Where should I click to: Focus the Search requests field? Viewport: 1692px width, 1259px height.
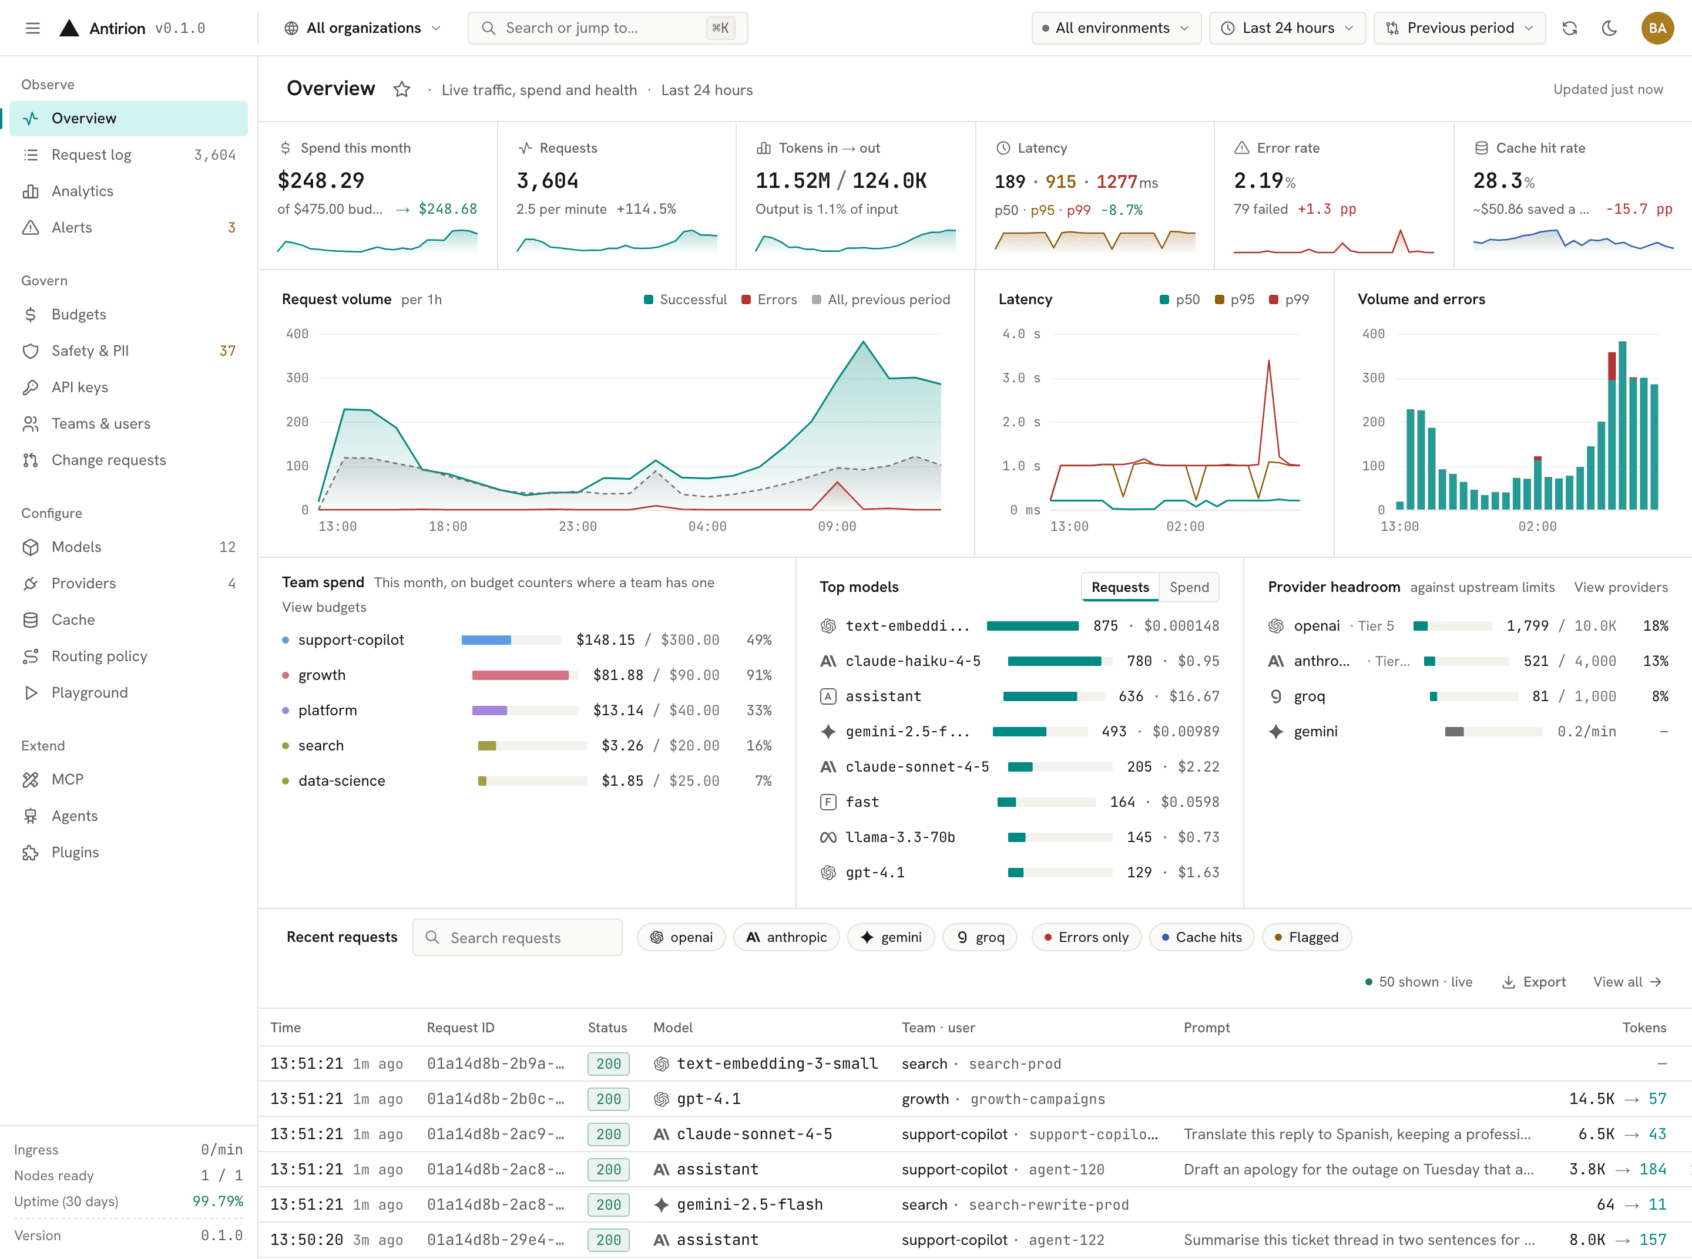[x=517, y=937]
